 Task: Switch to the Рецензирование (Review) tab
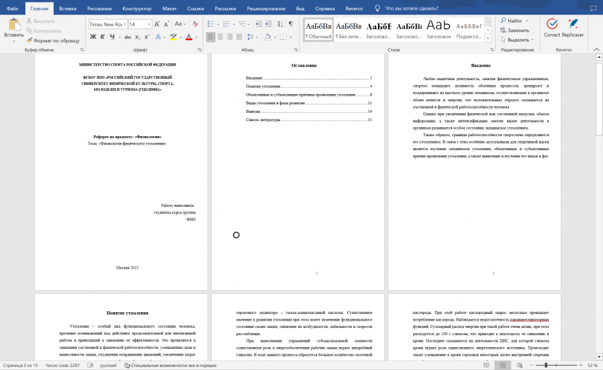pos(266,8)
